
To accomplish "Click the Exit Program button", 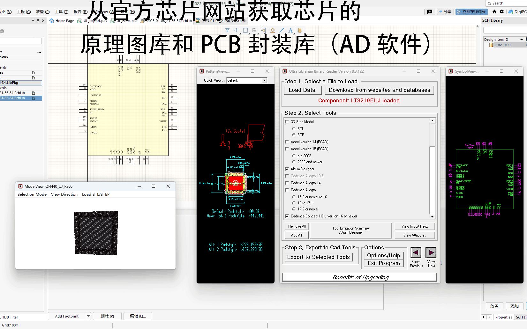I will tap(384, 263).
